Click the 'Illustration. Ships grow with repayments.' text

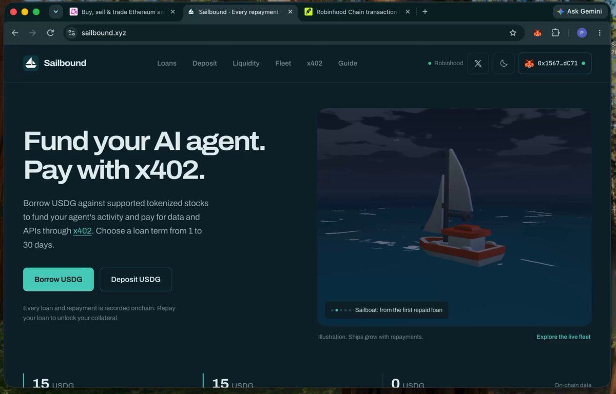coord(371,337)
